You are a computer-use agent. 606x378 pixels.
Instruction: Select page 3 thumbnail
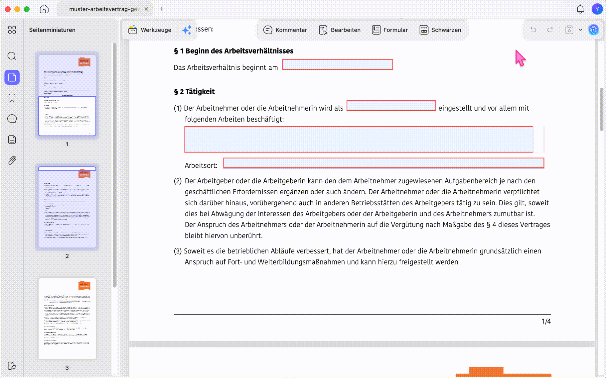pos(67,319)
